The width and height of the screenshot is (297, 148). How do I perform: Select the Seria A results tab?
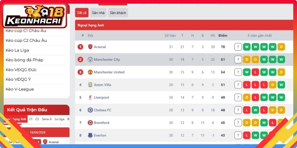[47, 119]
